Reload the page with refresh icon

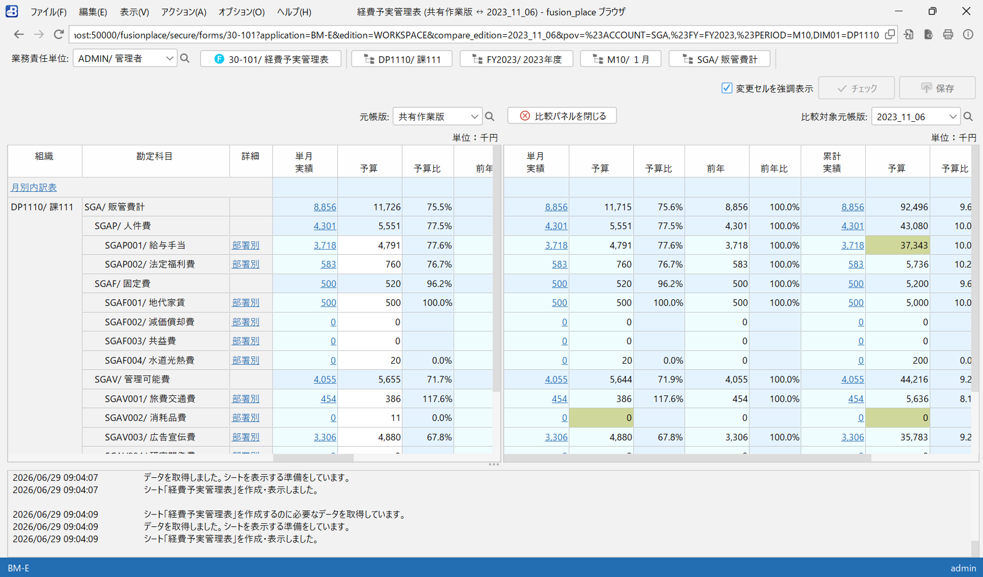[x=59, y=35]
